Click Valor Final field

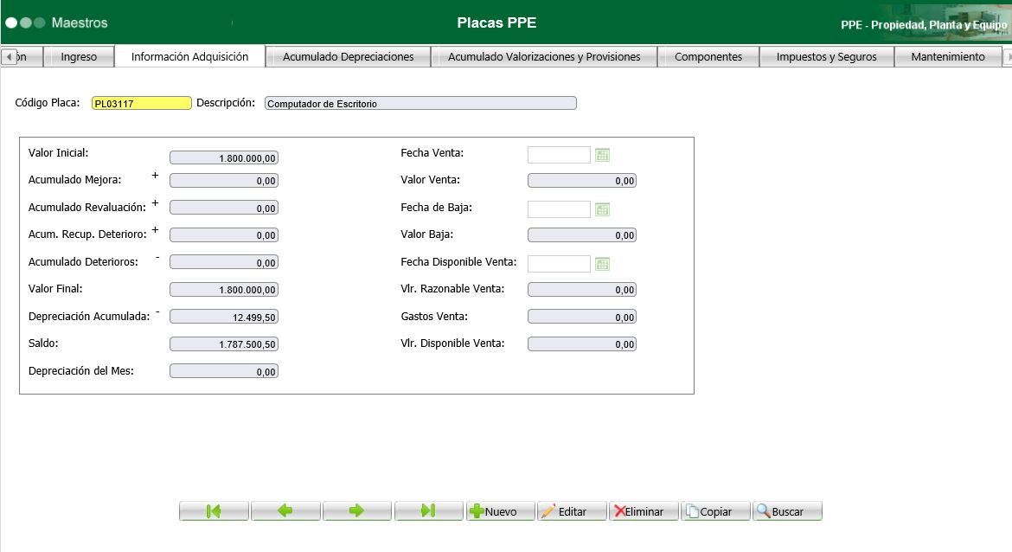point(224,290)
